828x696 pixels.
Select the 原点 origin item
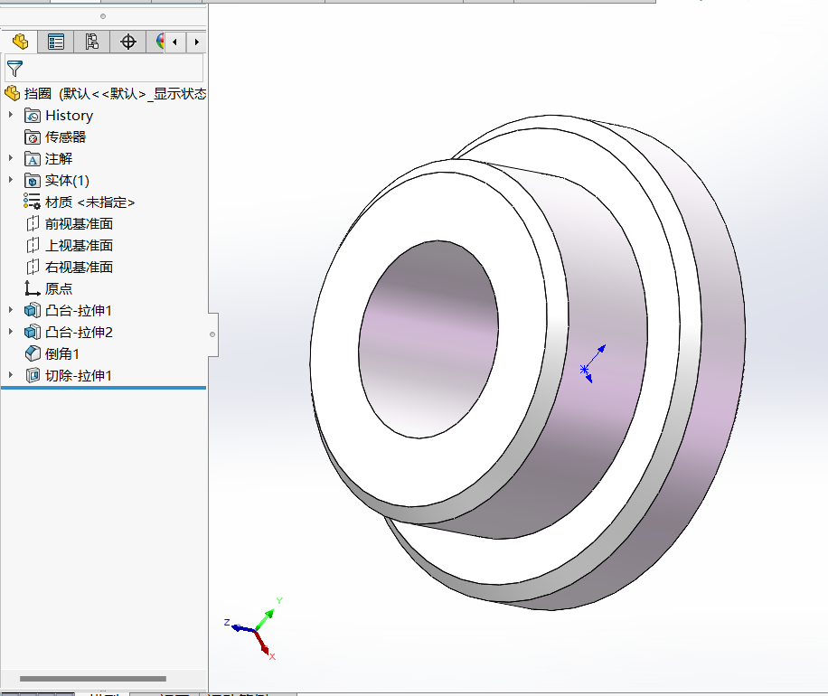pos(59,289)
